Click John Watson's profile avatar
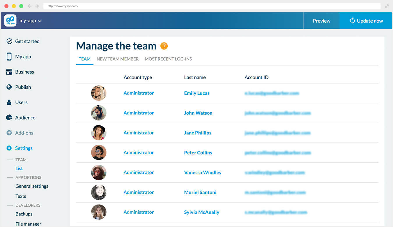 point(99,113)
